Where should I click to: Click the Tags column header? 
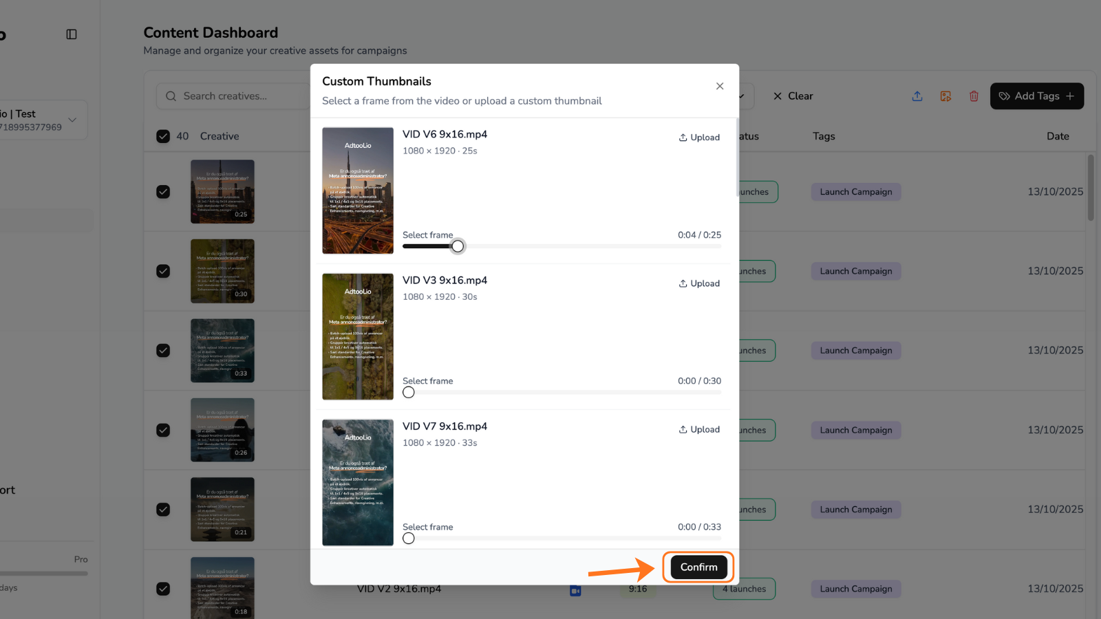tap(824, 136)
